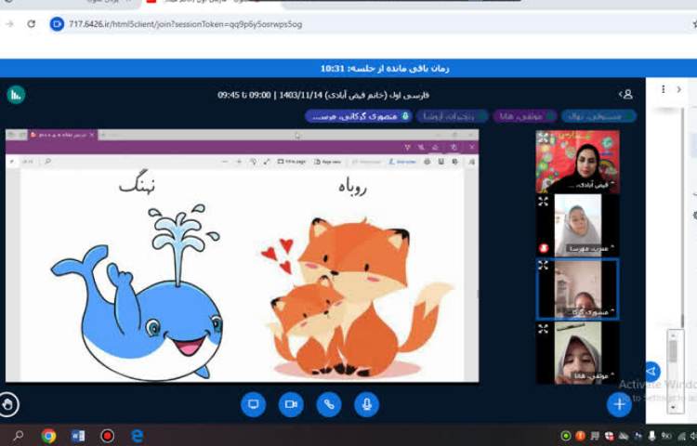The width and height of the screenshot is (697, 446).
Task: Make the منصوری گرگانی webcam fullscreen
Action: pyautogui.click(x=544, y=265)
